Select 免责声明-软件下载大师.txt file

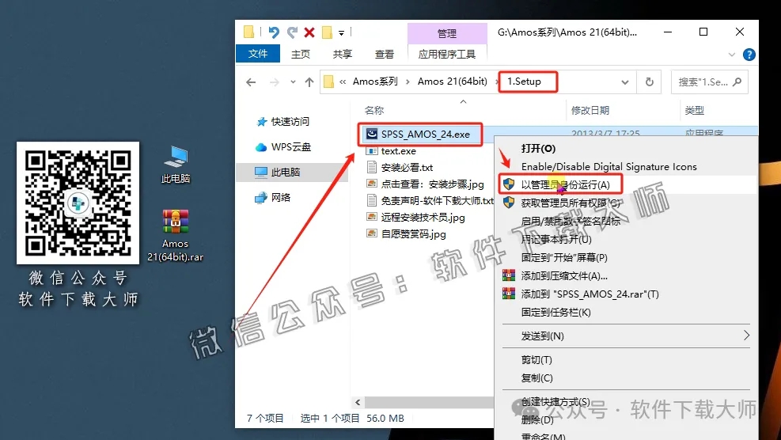click(x=438, y=201)
